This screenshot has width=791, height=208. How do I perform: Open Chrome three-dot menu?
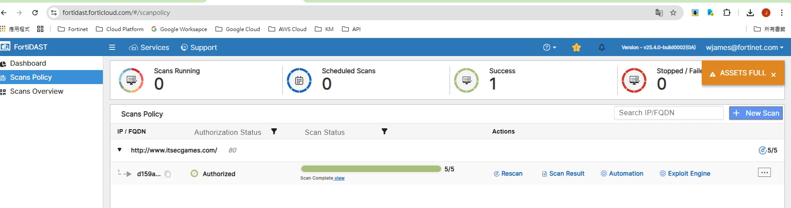(x=782, y=13)
